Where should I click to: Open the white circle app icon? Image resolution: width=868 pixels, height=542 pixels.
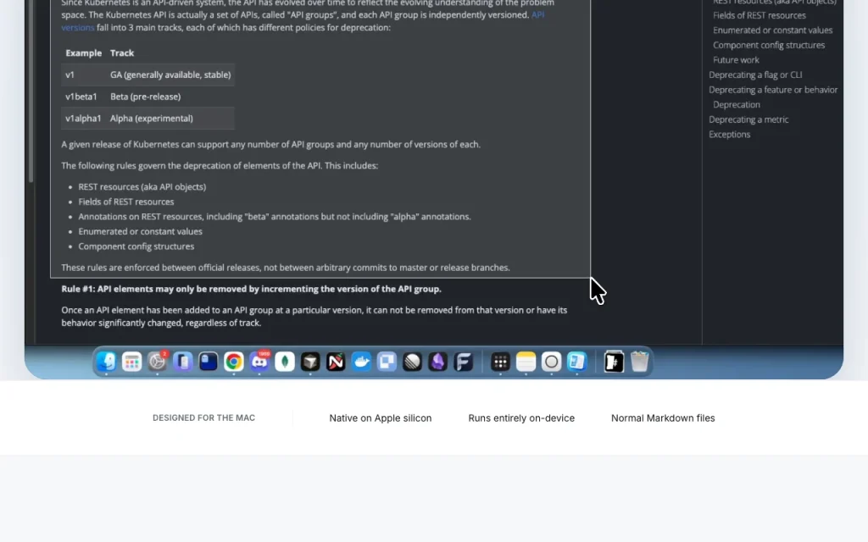[551, 362]
